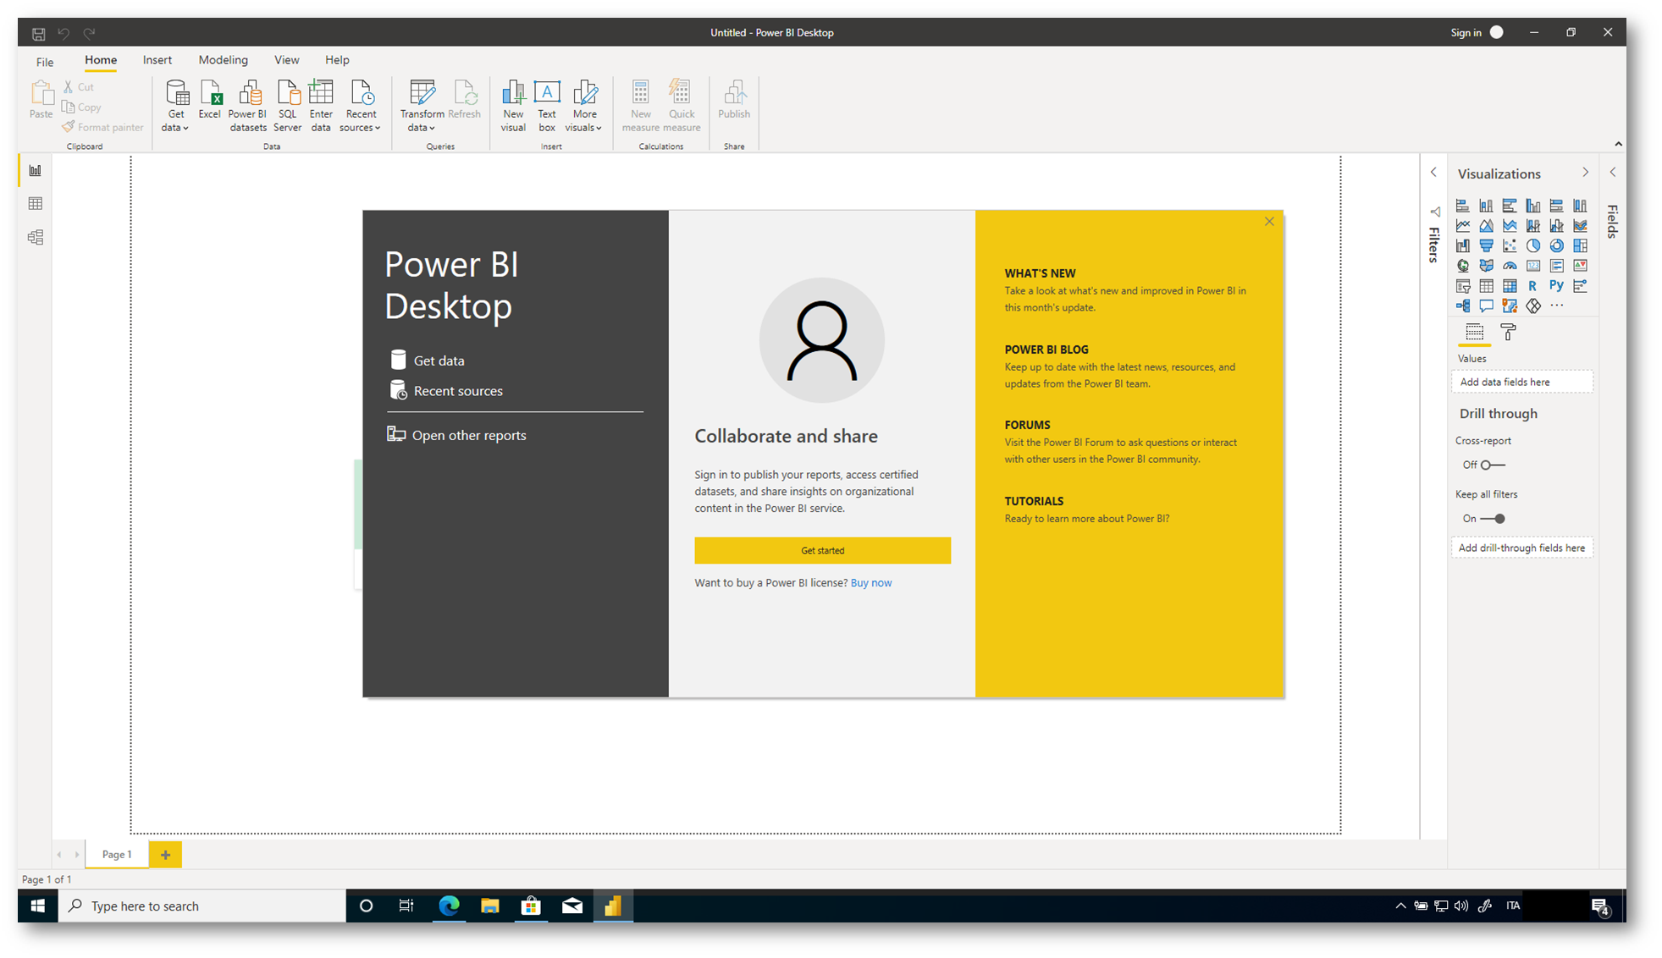
Task: Open the Get data dropdown in ribbon
Action: point(176,106)
